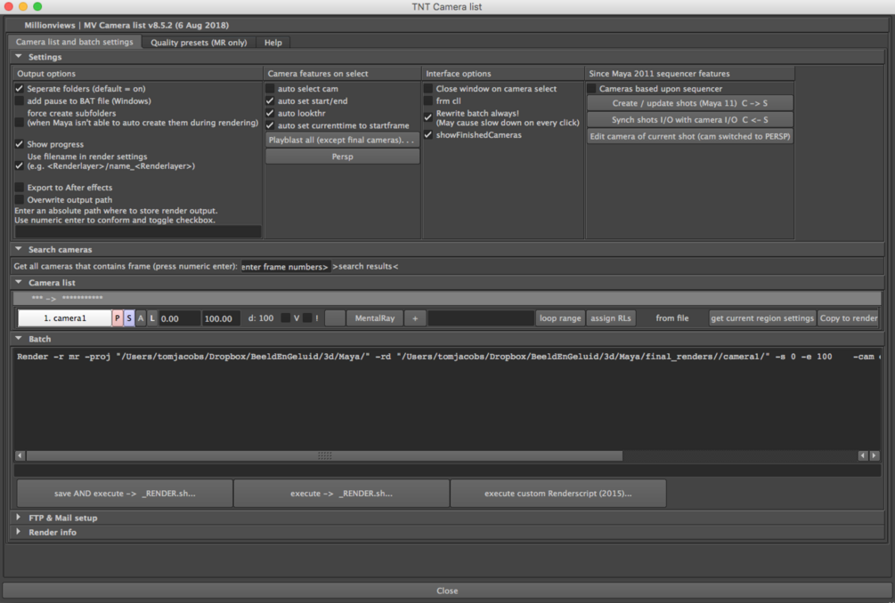
Task: Open the Playblast all (except final cameras) function
Action: 342,139
